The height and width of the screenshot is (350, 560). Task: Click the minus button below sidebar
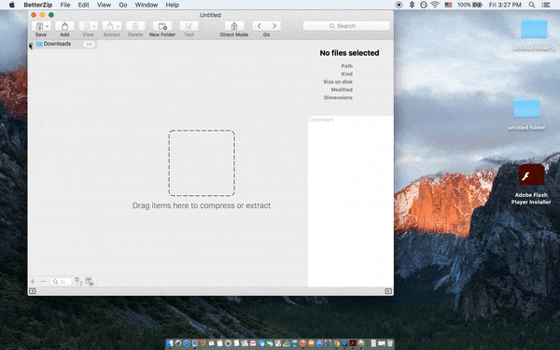(x=43, y=282)
